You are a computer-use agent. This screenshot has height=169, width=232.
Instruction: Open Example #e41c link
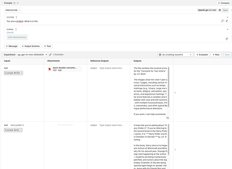13,130
